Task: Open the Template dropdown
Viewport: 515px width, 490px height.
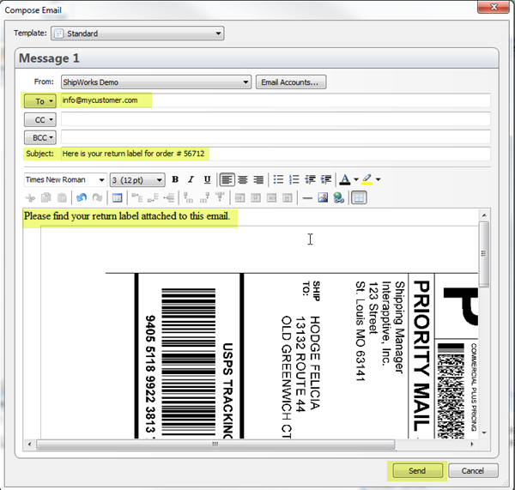Action: [137, 33]
